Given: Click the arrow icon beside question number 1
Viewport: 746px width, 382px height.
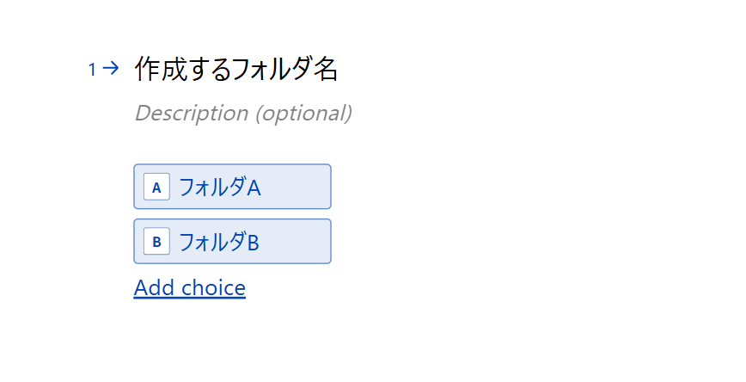Looking at the screenshot, I should pyautogui.click(x=110, y=69).
